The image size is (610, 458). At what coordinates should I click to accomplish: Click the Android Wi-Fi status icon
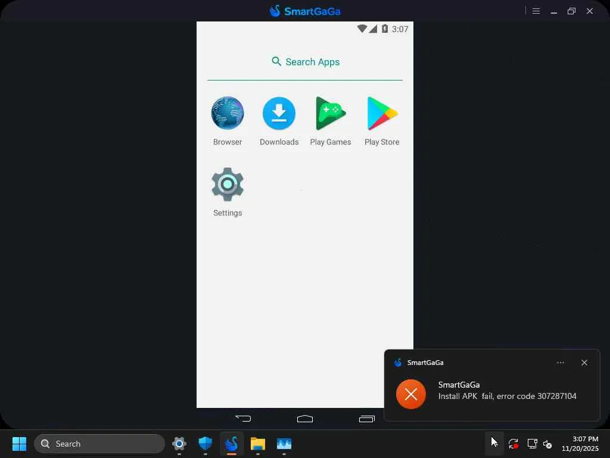[362, 29]
